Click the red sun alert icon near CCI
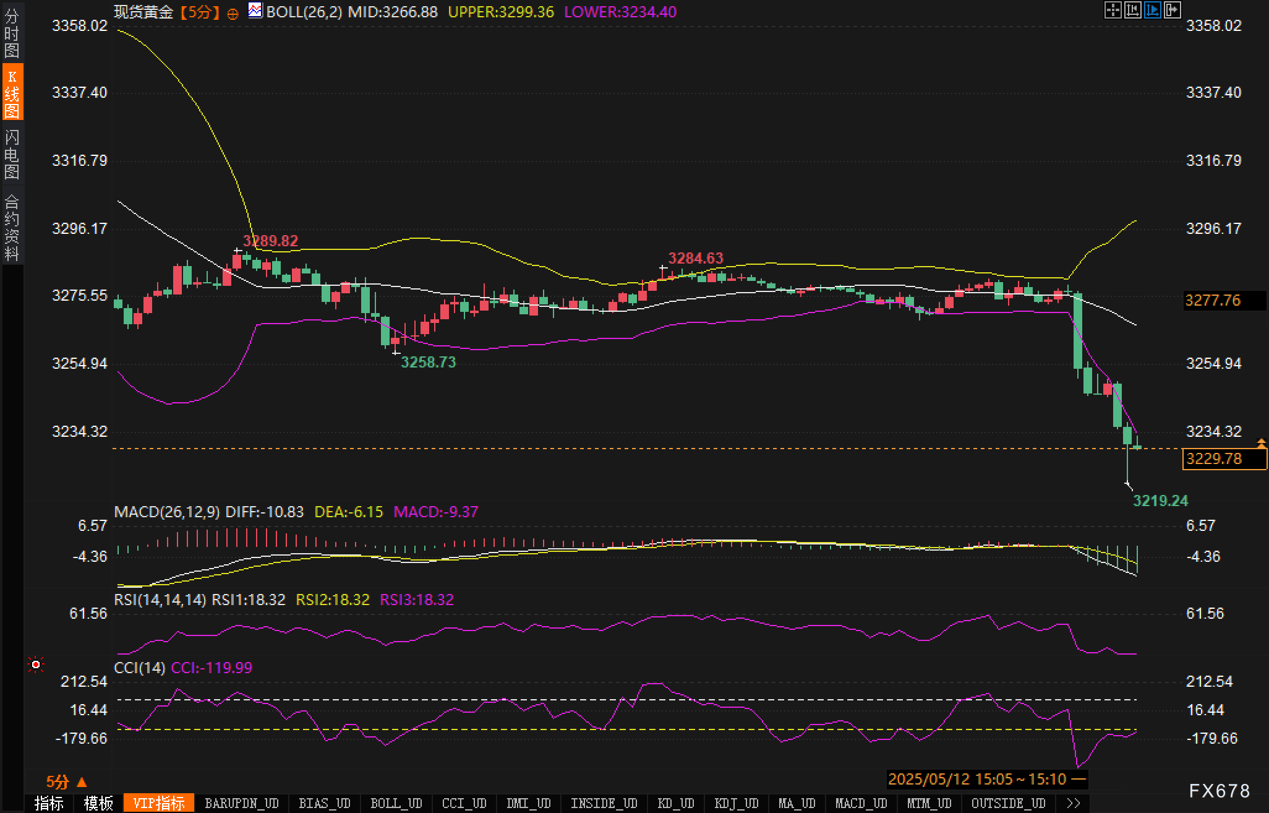 [36, 665]
